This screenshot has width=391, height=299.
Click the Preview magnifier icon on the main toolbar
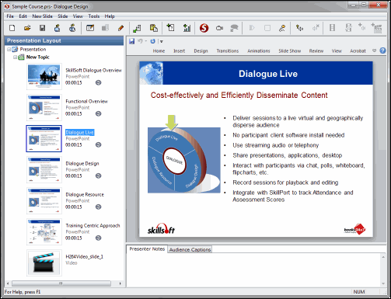point(72,28)
